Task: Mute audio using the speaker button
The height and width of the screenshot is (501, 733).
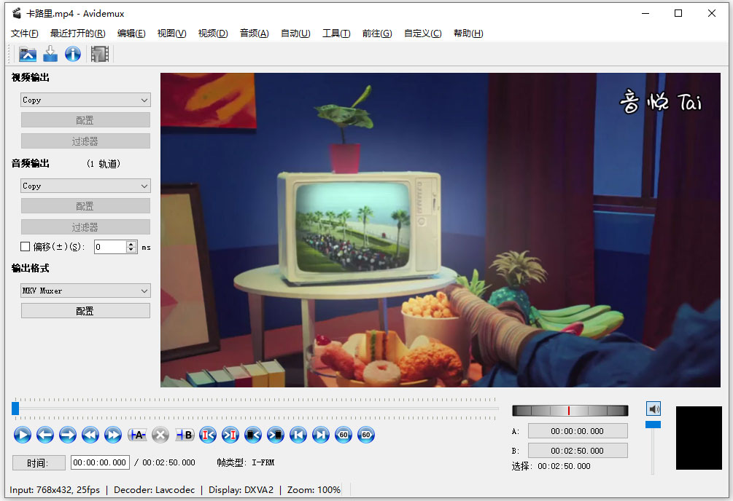Action: pyautogui.click(x=654, y=409)
